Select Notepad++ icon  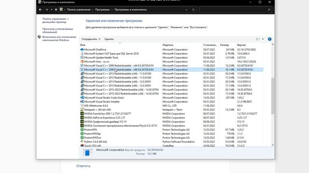tap(82, 110)
